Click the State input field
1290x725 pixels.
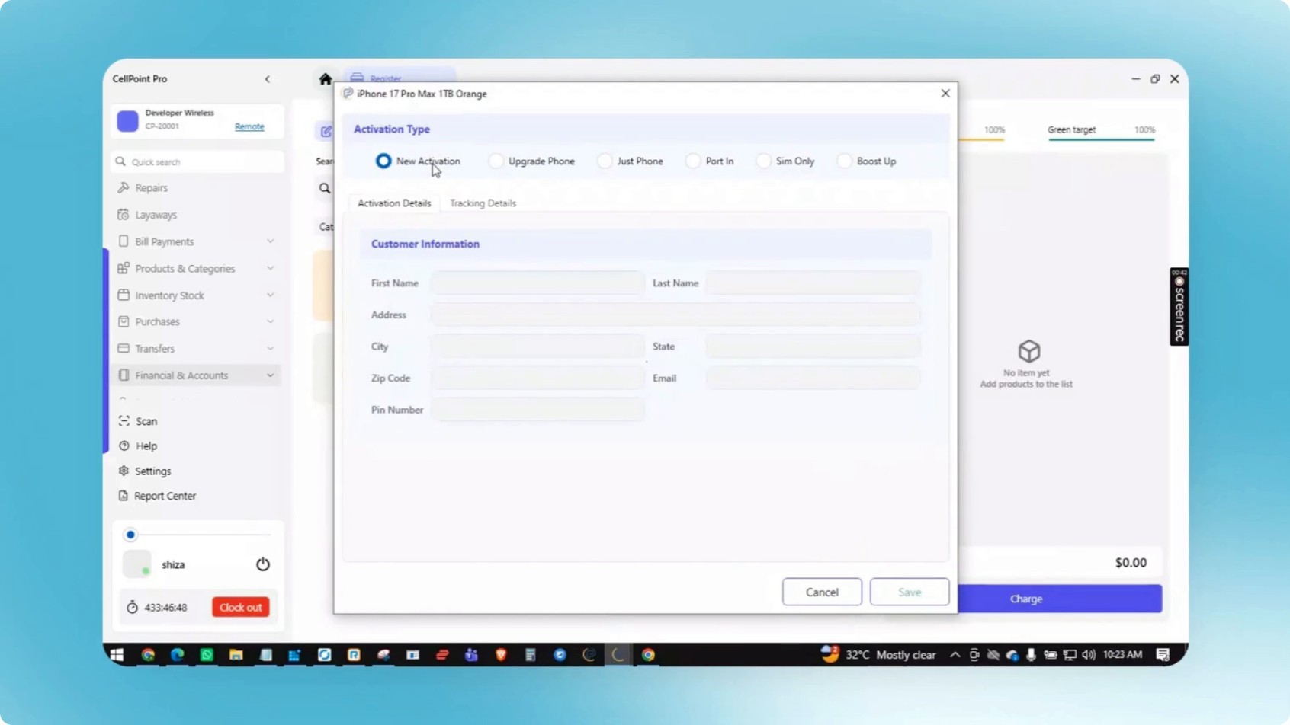point(813,347)
